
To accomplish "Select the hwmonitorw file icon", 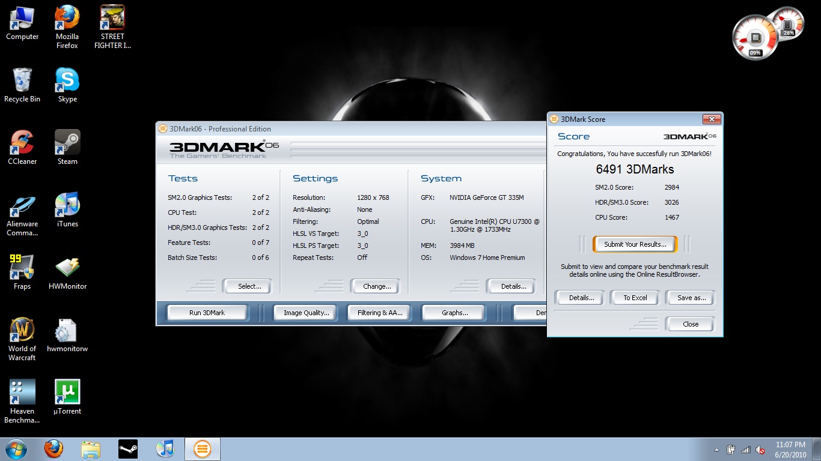I will (67, 336).
